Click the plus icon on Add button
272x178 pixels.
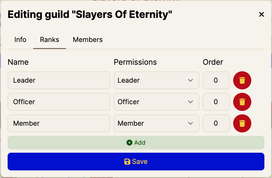[x=129, y=143]
